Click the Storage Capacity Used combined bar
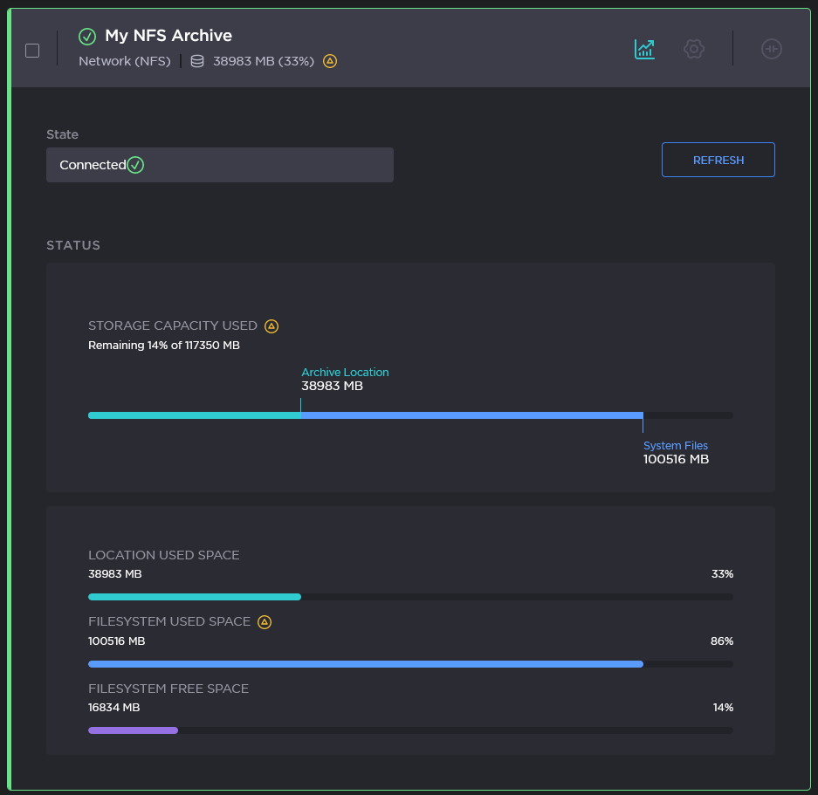818x795 pixels. [x=410, y=415]
